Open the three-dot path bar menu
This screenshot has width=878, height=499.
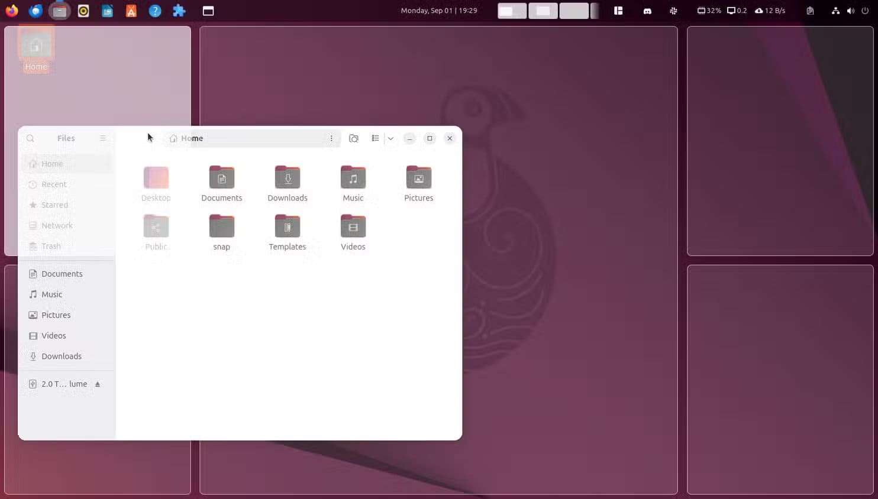[331, 138]
